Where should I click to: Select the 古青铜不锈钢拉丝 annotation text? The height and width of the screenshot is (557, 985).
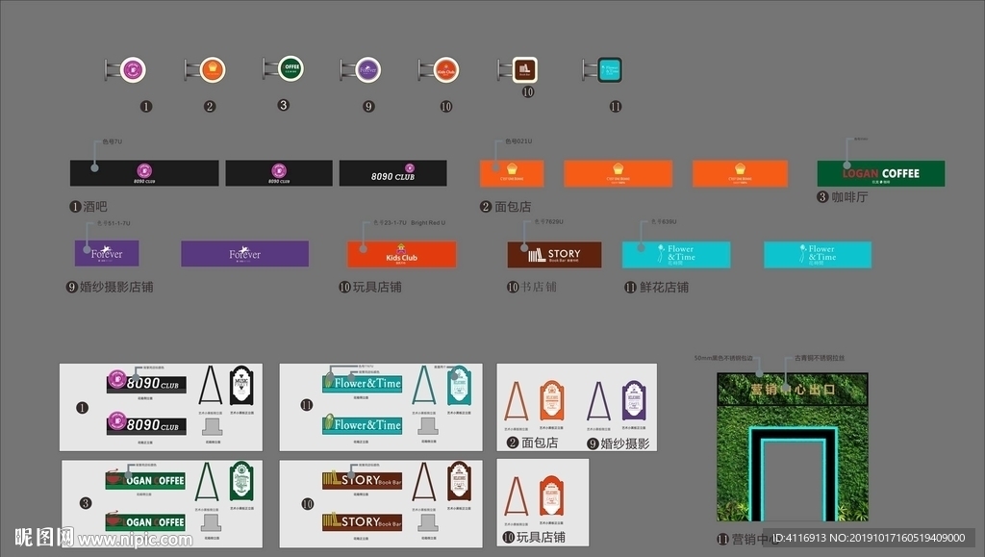(x=820, y=358)
